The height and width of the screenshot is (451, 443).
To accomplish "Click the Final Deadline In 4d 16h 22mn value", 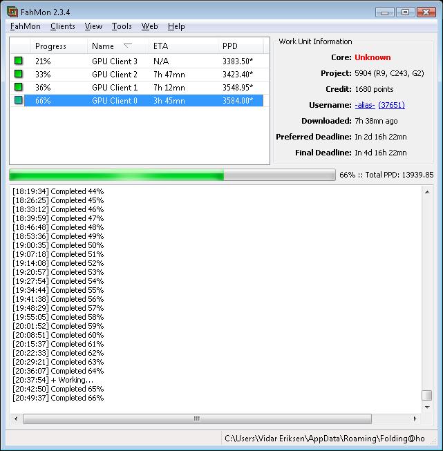I will [381, 153].
